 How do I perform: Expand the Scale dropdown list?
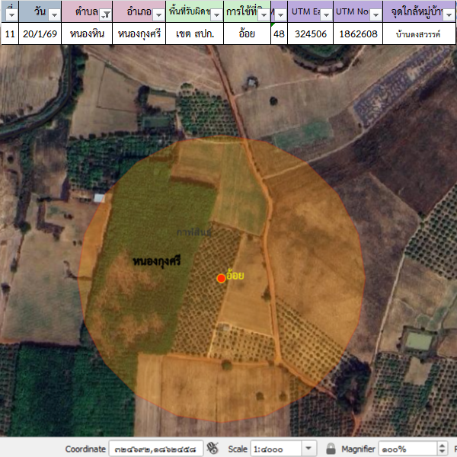click(x=309, y=449)
